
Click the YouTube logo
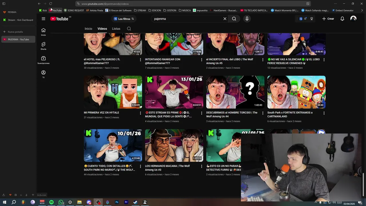59,19
